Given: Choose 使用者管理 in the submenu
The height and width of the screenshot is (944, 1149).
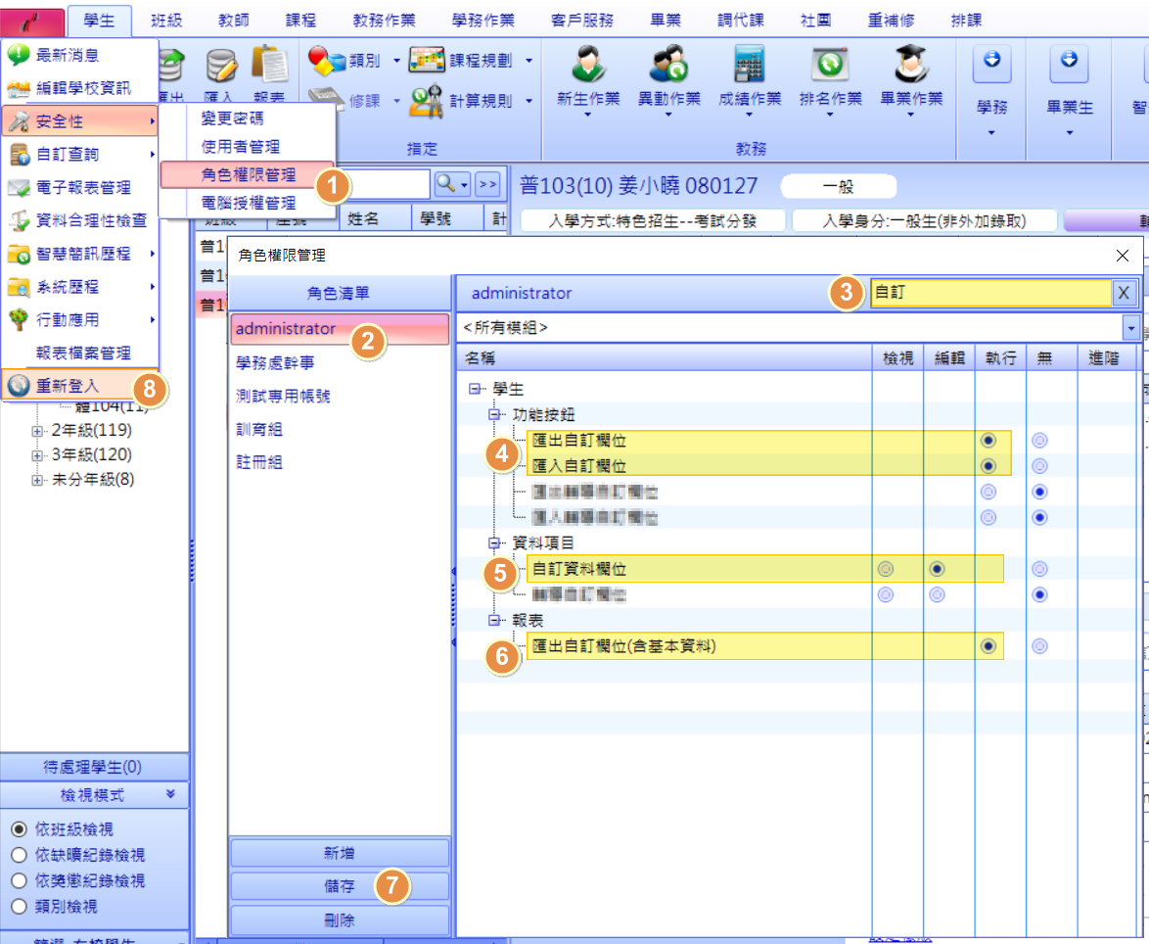Looking at the screenshot, I should 241,147.
